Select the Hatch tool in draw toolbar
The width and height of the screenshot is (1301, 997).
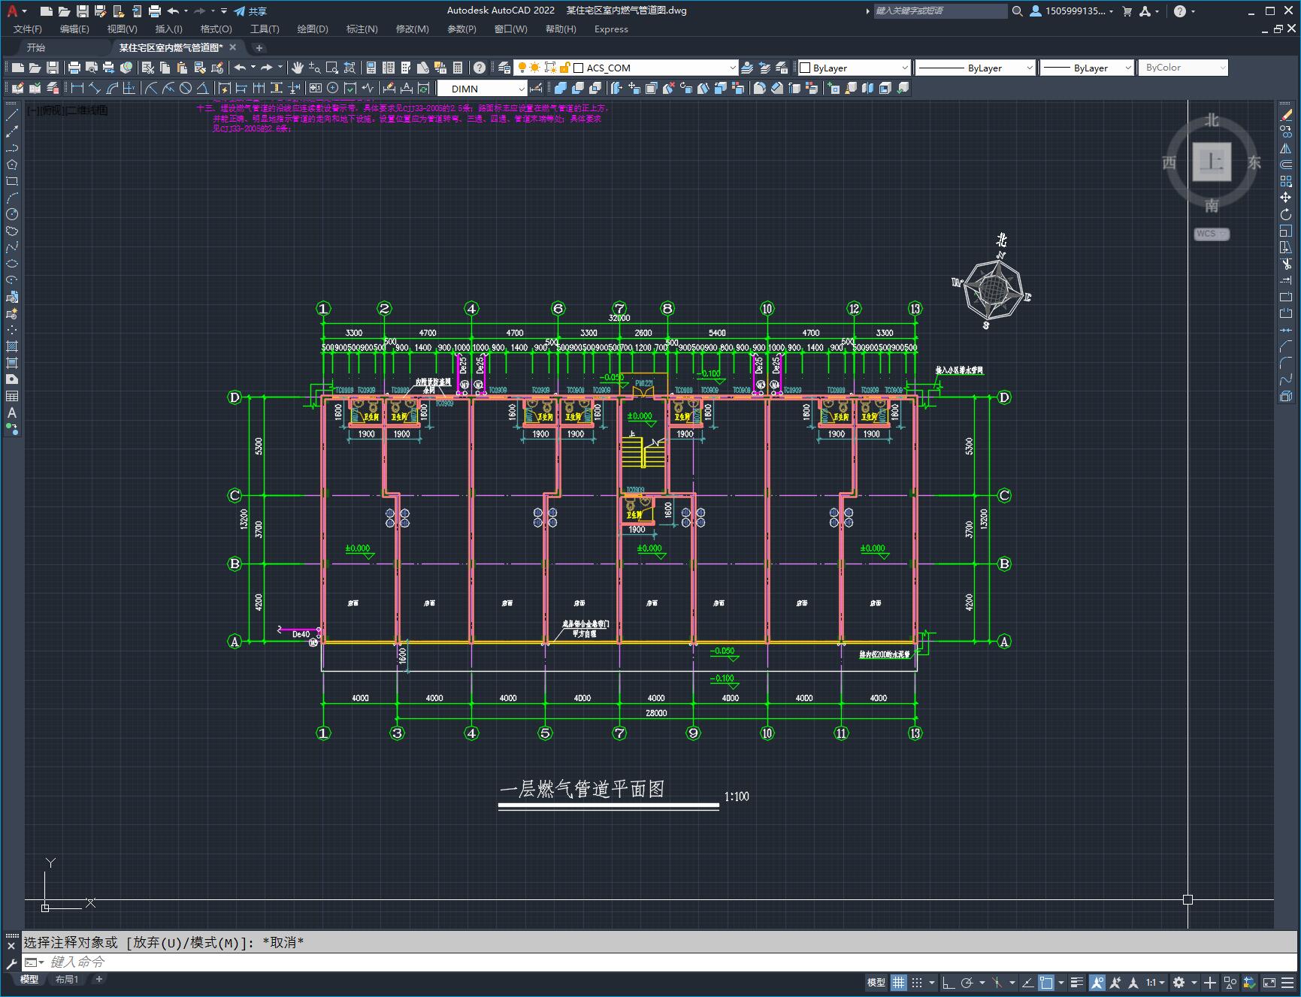tap(12, 346)
